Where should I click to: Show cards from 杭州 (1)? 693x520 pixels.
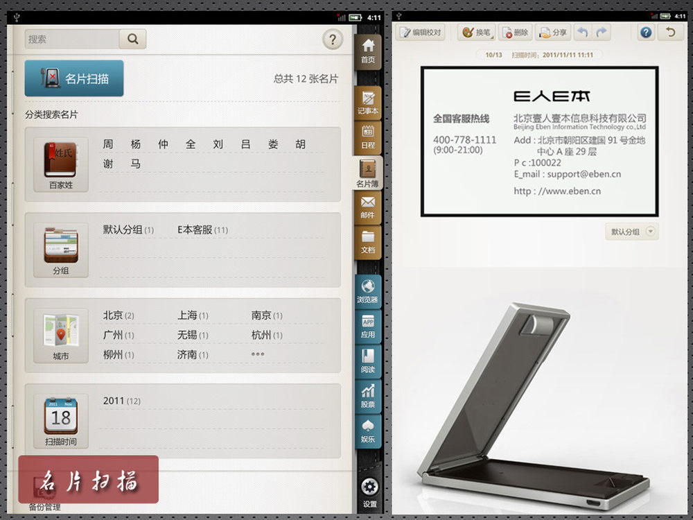click(x=267, y=335)
